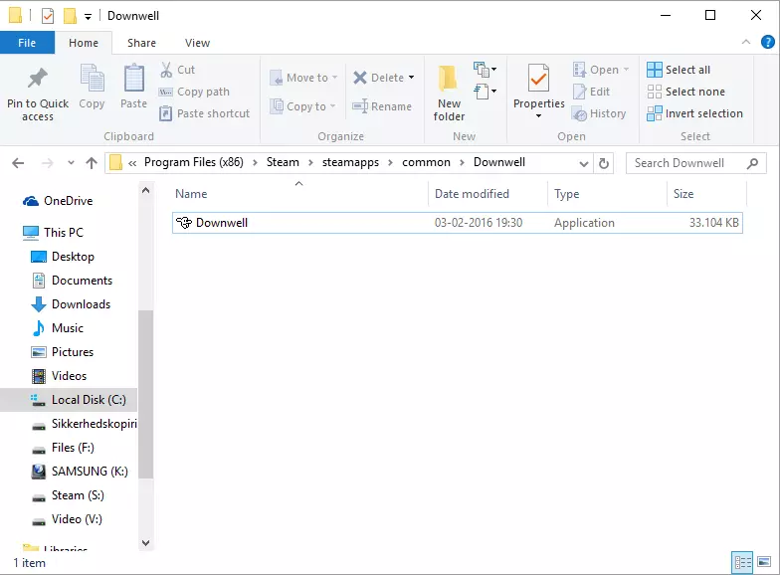780x575 pixels.
Task: Select This PC in navigation pane
Action: point(53,233)
